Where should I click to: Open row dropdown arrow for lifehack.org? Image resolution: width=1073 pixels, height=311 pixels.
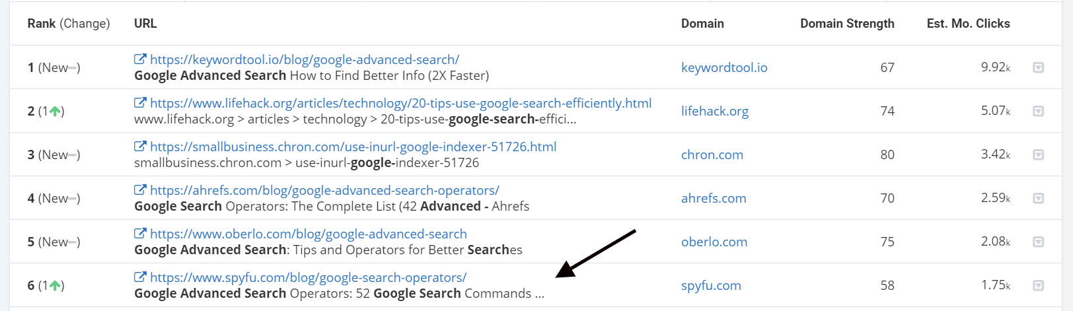coord(1038,111)
